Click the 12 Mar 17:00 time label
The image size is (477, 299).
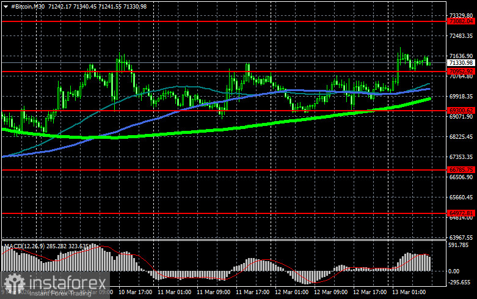370,292
